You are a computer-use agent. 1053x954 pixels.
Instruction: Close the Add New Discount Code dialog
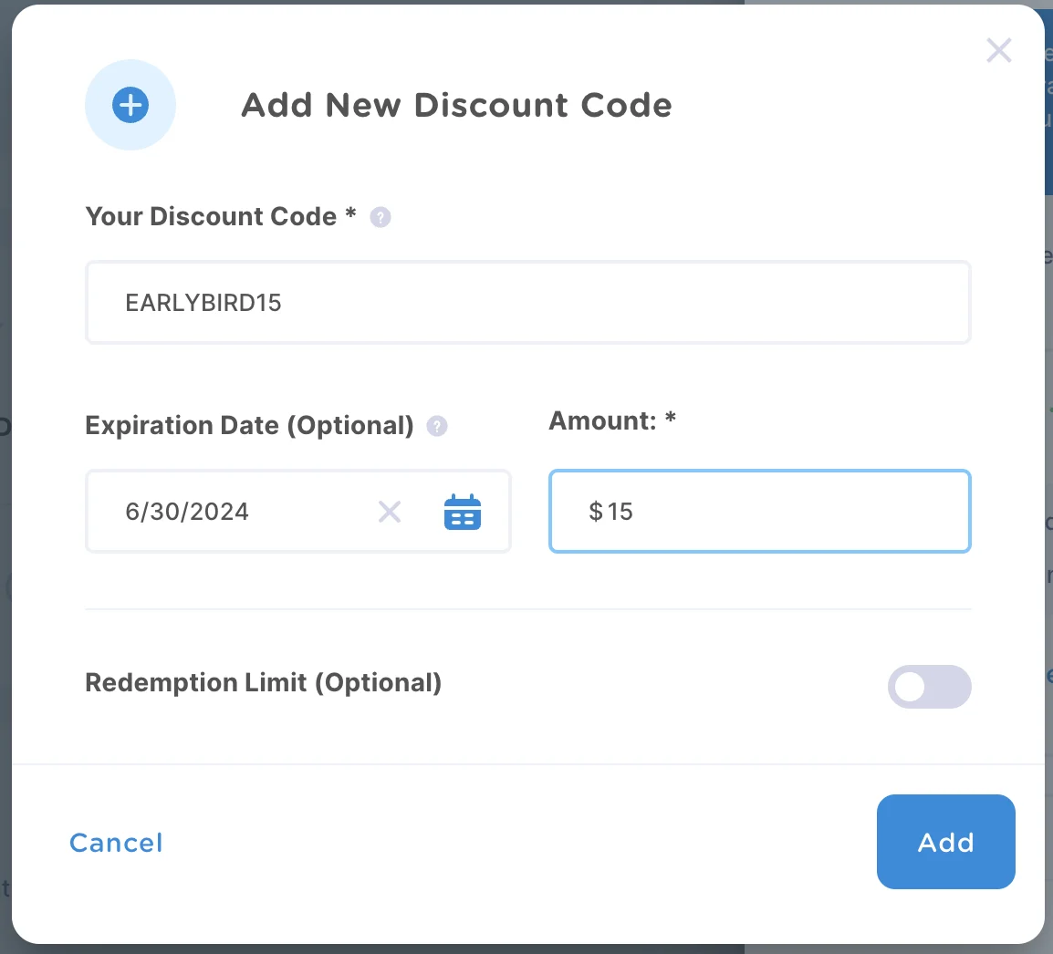pos(999,50)
